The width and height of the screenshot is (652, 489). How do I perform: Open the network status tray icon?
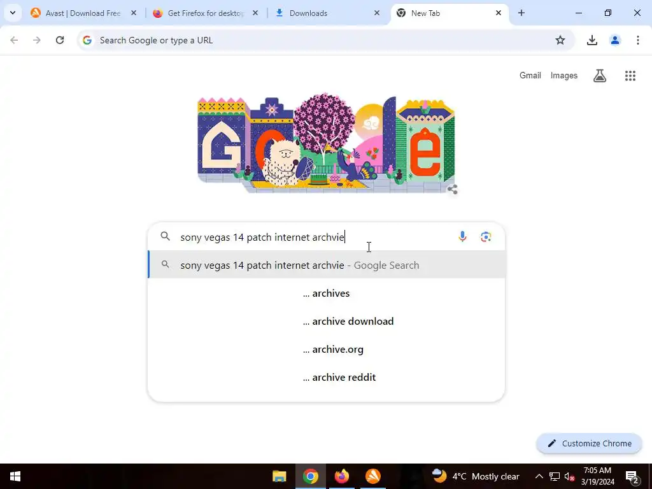coord(555,476)
